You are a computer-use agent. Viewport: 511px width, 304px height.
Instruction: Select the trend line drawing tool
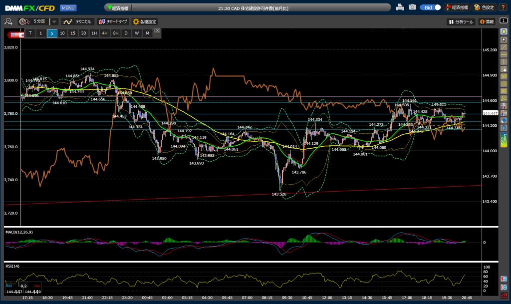coord(504,46)
